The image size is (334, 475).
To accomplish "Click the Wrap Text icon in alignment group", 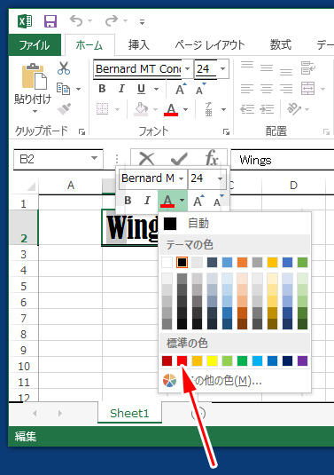I will (x=308, y=67).
